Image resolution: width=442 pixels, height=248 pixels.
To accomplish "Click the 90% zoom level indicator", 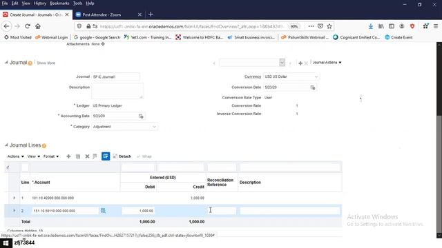I will (x=294, y=26).
